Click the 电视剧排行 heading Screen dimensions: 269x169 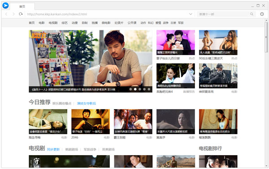coord(210,148)
